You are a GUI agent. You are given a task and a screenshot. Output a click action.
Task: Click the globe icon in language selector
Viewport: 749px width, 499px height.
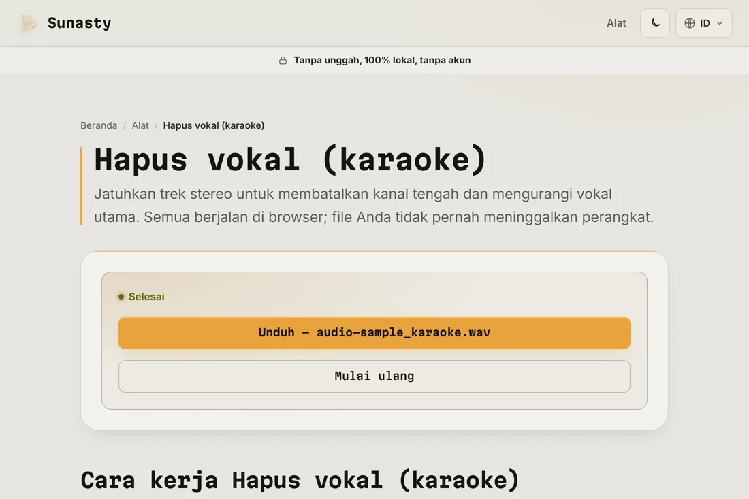[x=689, y=23]
